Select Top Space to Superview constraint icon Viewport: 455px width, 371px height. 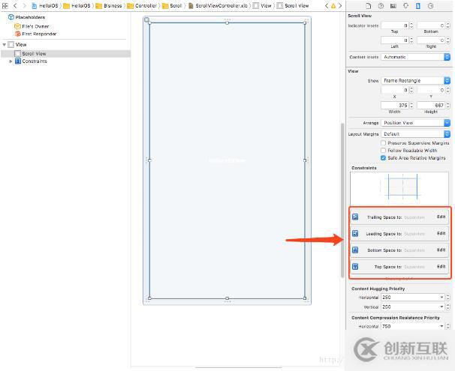click(355, 267)
